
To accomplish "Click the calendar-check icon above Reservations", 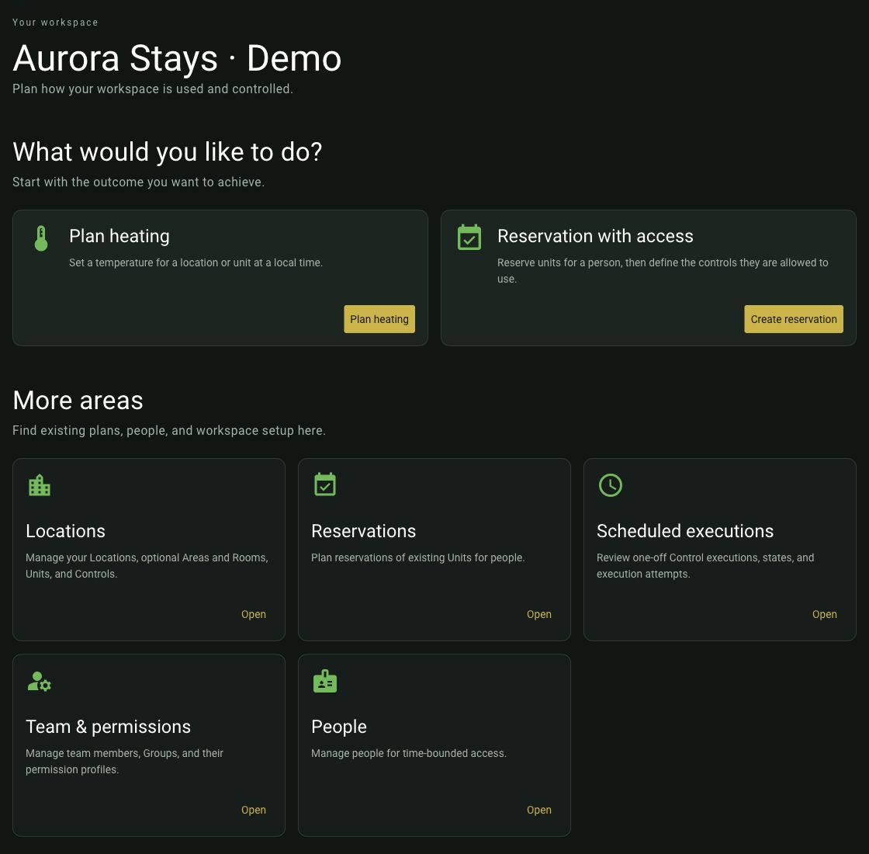I will [325, 484].
